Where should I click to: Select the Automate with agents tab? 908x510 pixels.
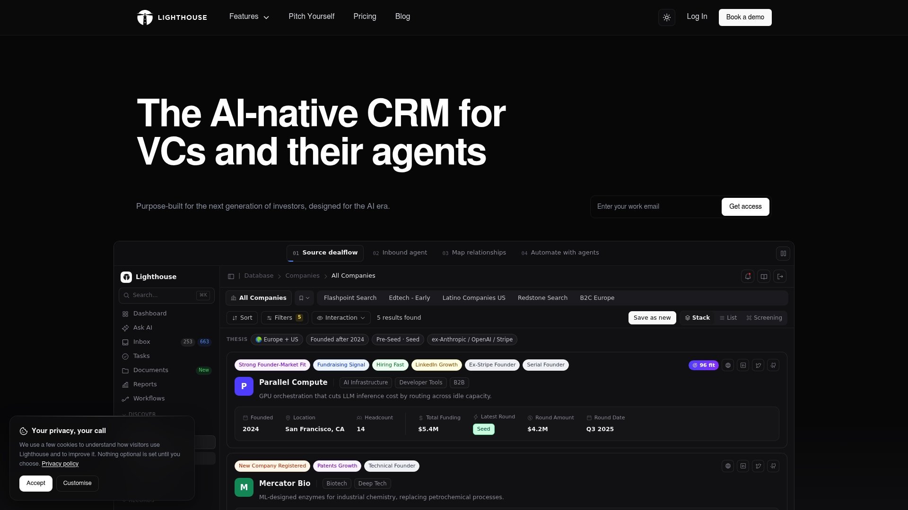[560, 253]
